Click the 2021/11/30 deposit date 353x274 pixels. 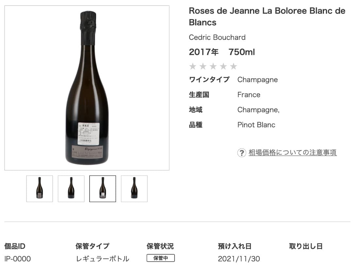click(239, 259)
